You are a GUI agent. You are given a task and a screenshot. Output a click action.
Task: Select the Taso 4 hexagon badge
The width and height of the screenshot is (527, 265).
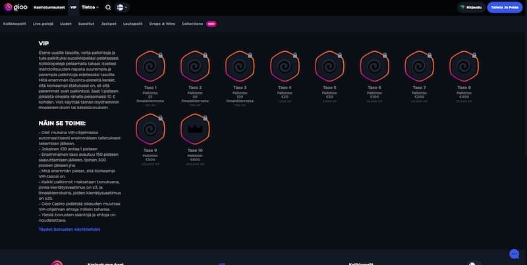[285, 66]
